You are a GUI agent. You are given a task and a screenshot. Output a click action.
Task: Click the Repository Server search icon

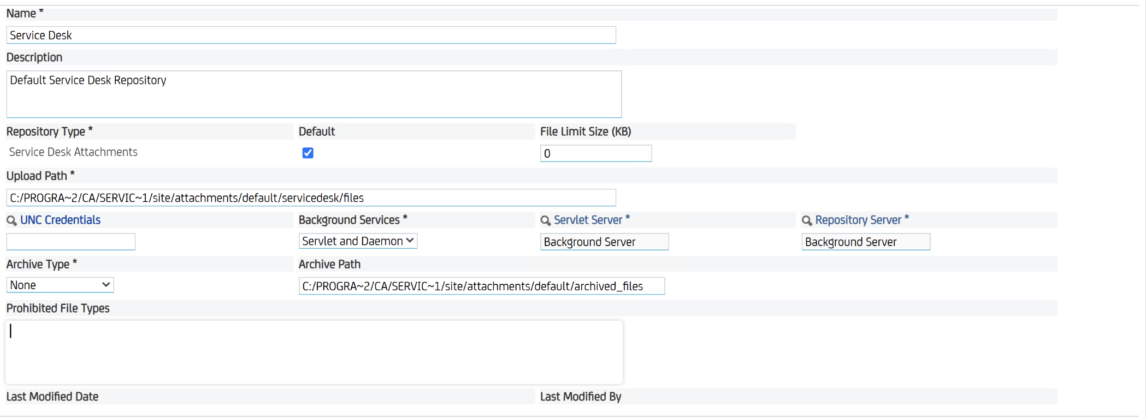click(x=806, y=220)
